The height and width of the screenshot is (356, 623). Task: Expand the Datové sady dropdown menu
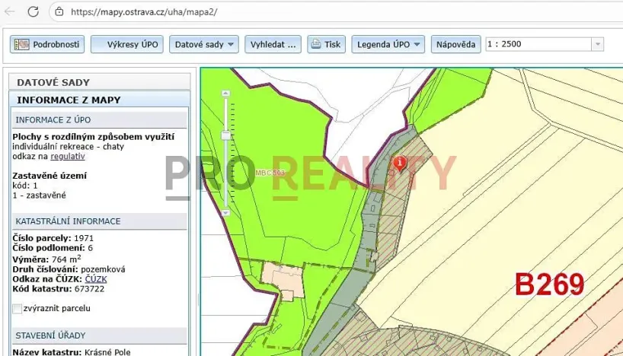pos(203,44)
